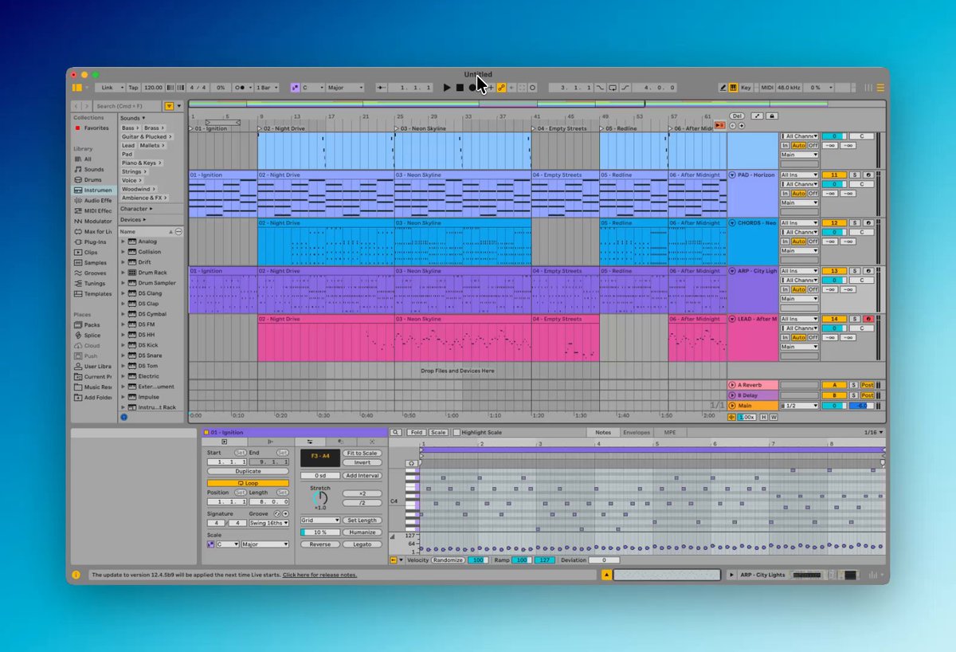Toggle the scale mode icon in control bar
This screenshot has height=652, width=956.
[295, 88]
